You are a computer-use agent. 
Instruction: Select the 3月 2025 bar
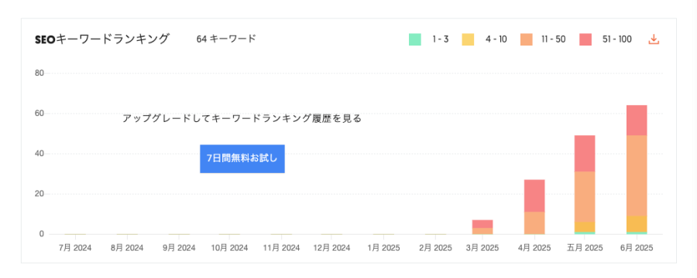482,227
